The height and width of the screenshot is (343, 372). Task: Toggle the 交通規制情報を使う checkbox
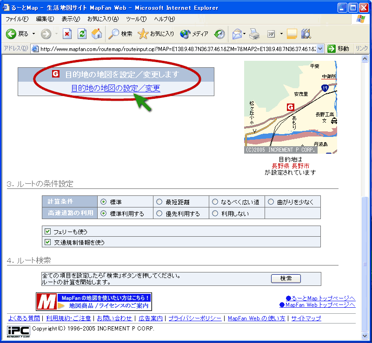click(x=48, y=242)
